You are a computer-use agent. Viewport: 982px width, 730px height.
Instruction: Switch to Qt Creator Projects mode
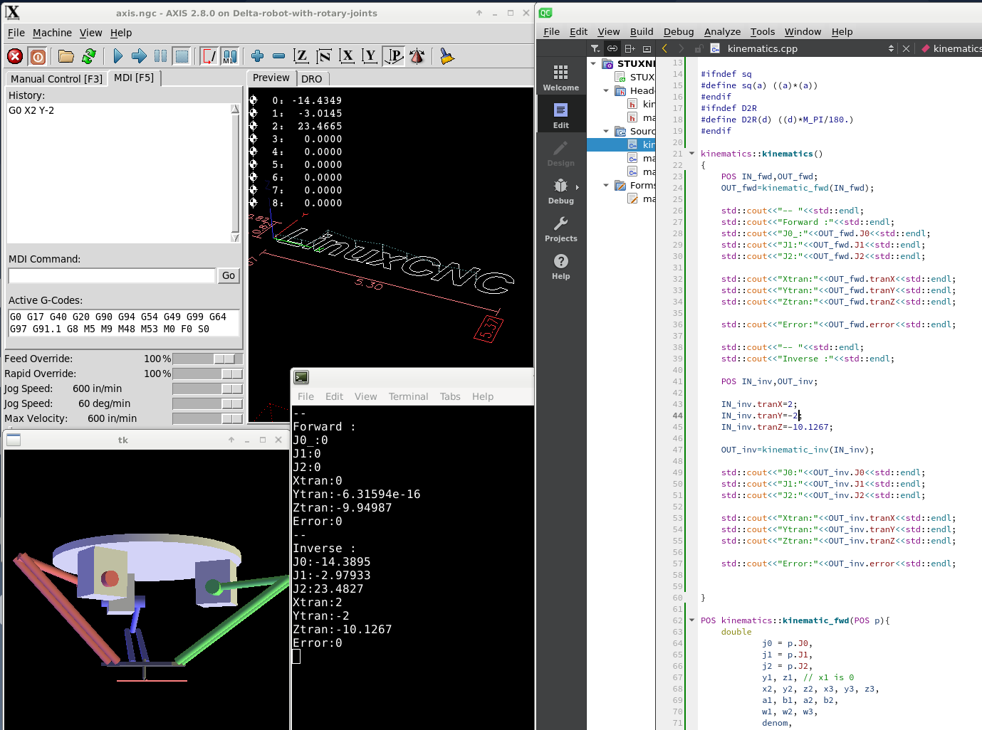561,228
